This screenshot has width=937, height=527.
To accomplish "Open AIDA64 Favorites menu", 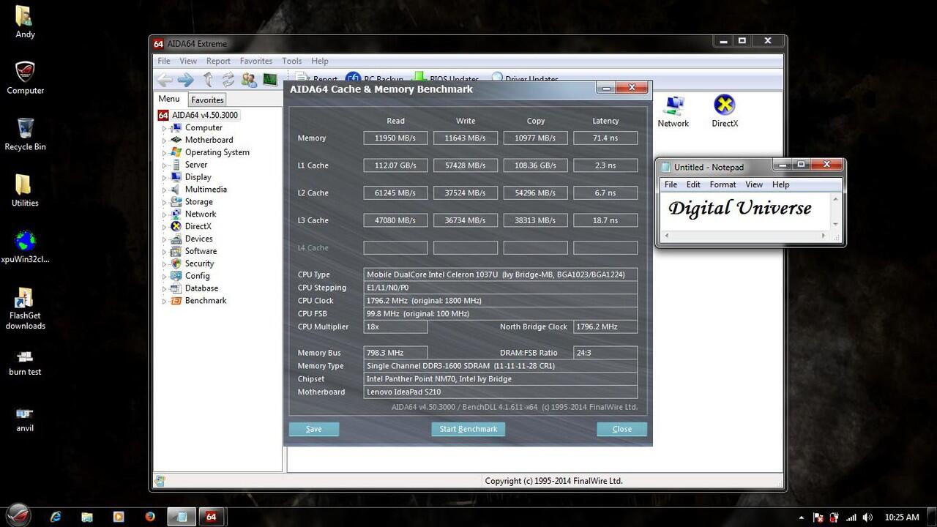I will click(x=256, y=61).
